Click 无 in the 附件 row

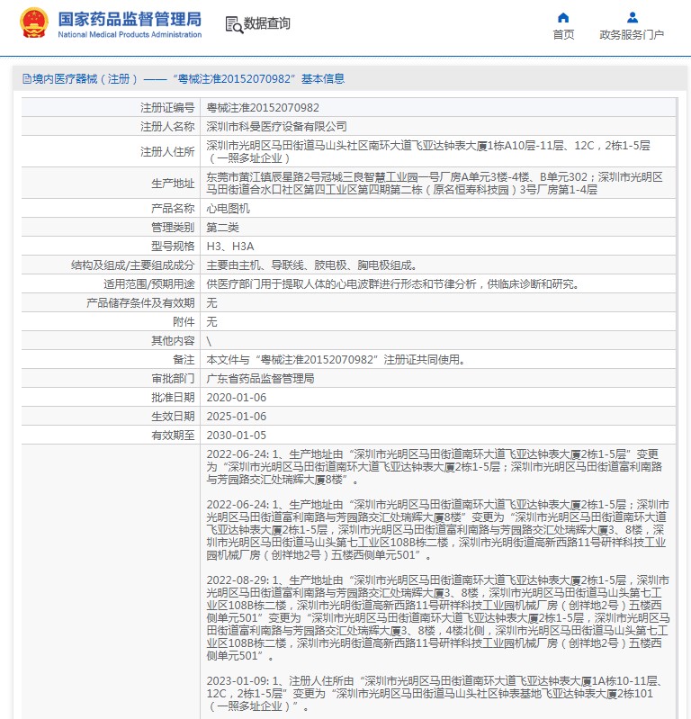[211, 322]
